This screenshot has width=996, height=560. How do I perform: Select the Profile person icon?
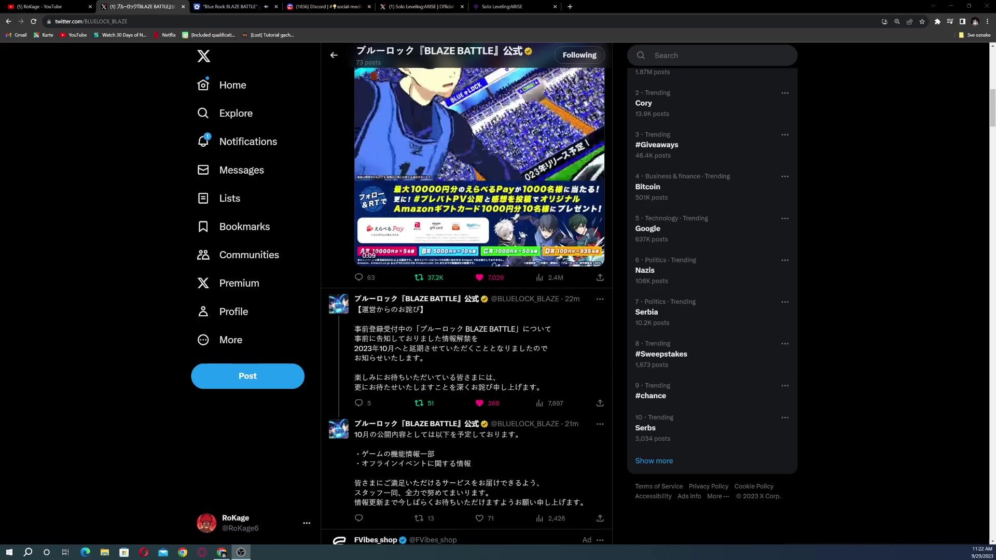click(204, 311)
